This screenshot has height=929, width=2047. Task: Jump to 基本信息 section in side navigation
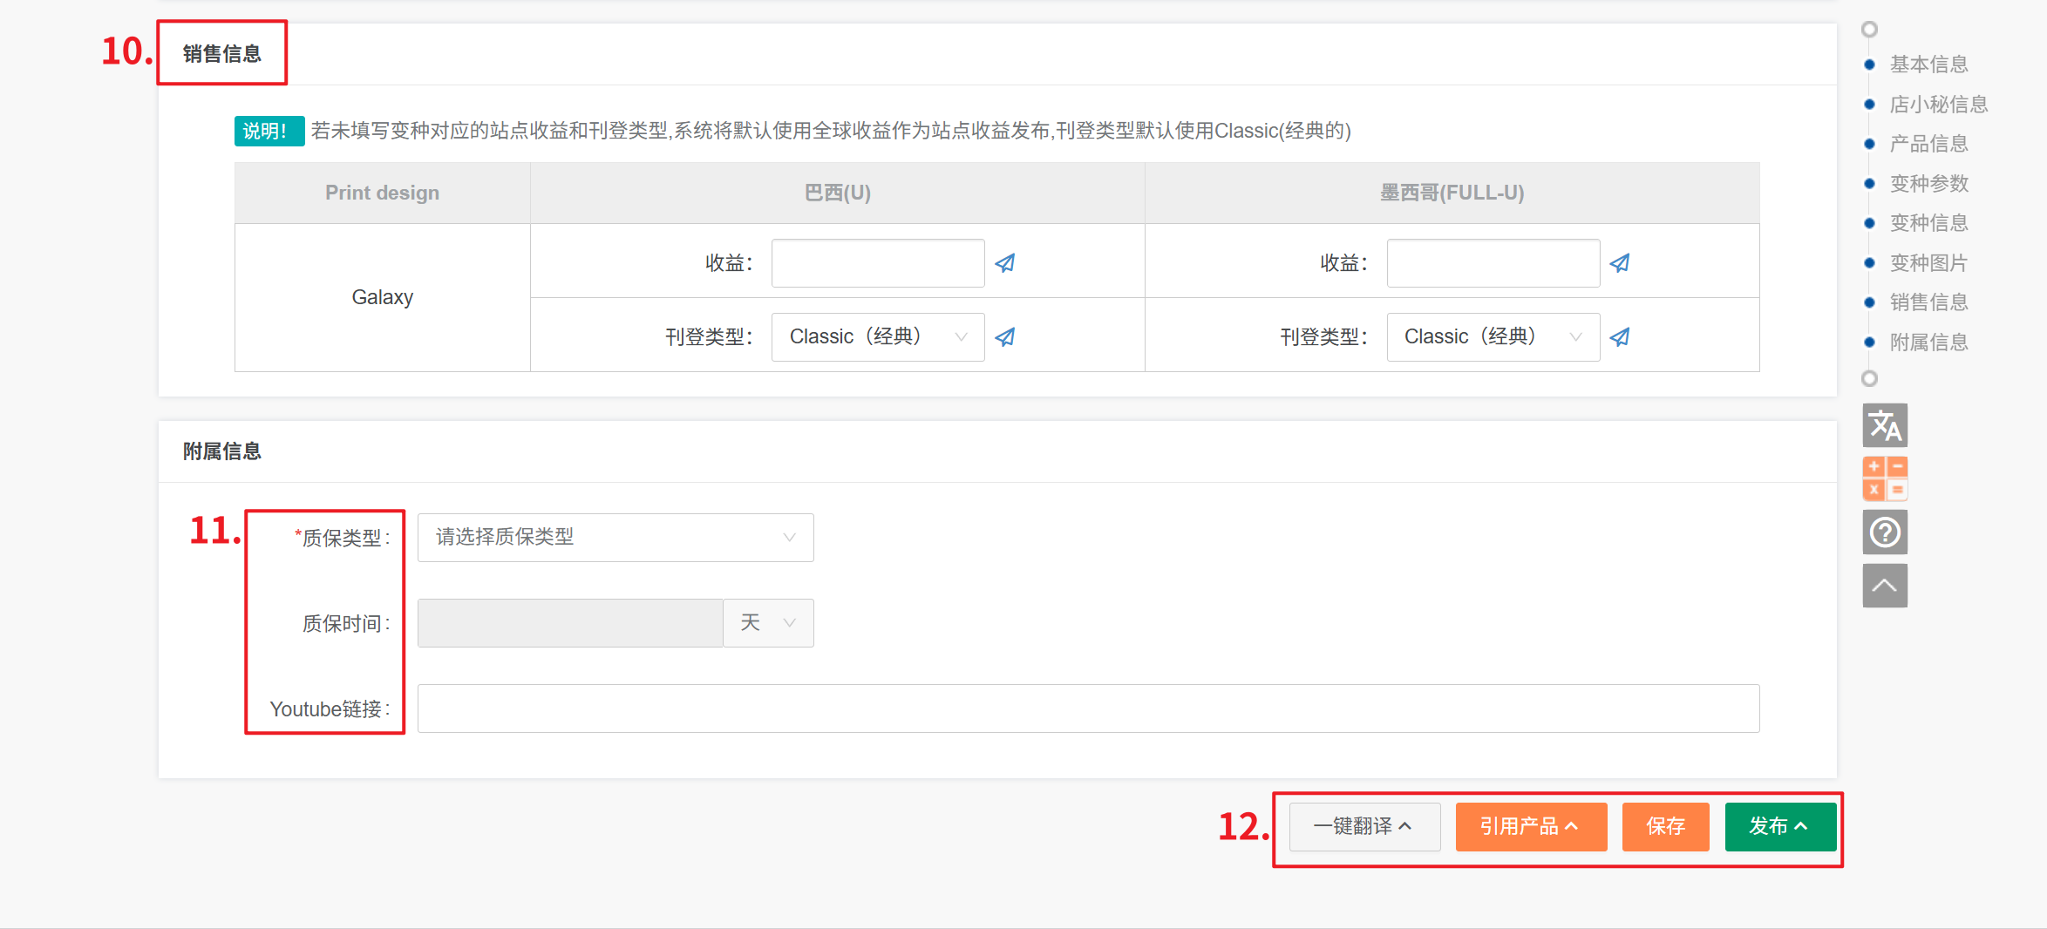(x=1928, y=64)
